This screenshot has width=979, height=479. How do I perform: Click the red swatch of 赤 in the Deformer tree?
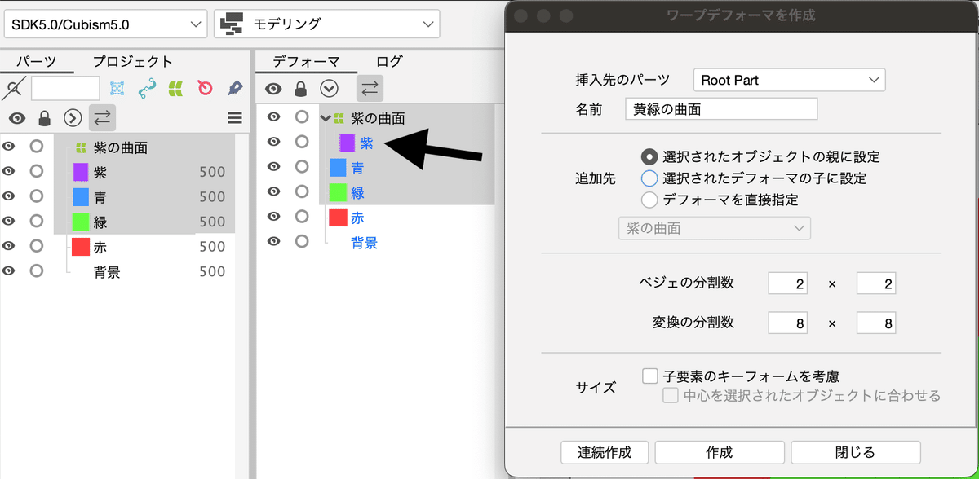[339, 217]
